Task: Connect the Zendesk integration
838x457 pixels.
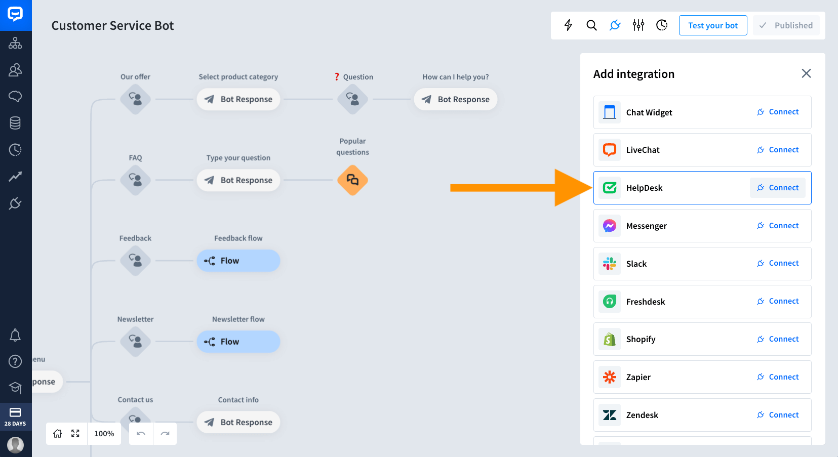Action: 778,415
